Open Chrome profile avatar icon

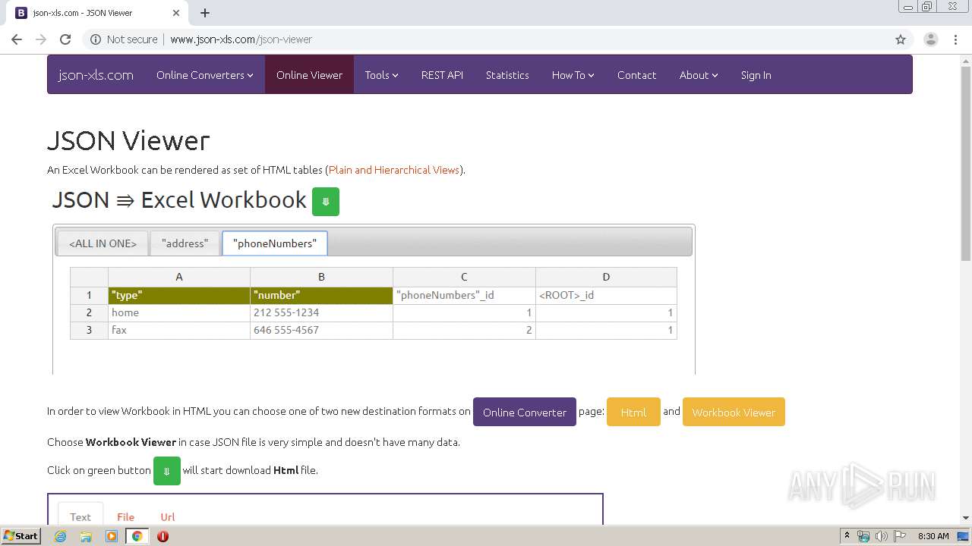coord(930,39)
